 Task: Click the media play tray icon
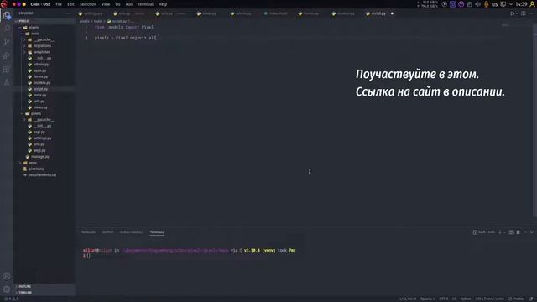coord(444,4)
